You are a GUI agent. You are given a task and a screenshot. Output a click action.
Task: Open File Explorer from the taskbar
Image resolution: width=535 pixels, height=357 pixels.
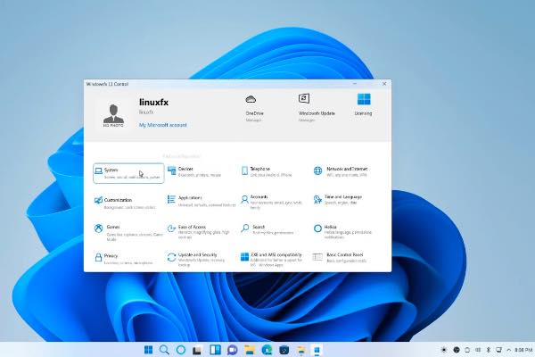point(250,350)
